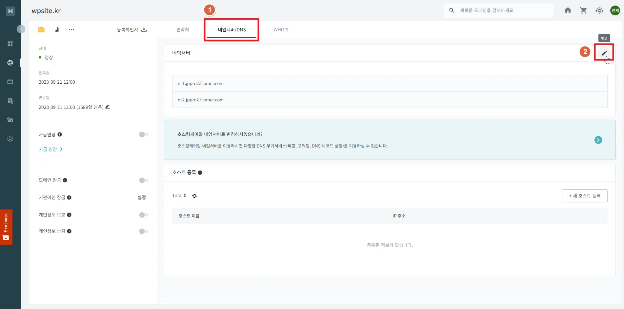Viewport: 624px width, 309px height.
Task: Click the 새 호스트 등록 button
Action: tap(585, 196)
